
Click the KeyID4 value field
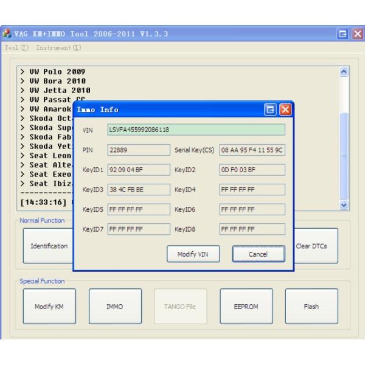[252, 189]
